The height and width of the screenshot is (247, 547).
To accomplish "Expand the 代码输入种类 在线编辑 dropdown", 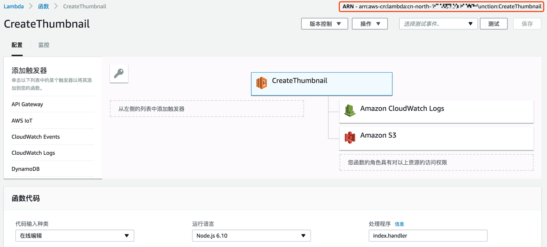I will point(75,235).
